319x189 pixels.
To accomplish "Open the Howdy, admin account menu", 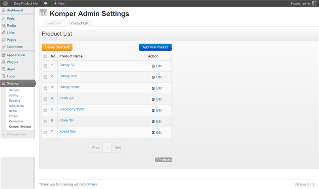I will pos(303,4).
